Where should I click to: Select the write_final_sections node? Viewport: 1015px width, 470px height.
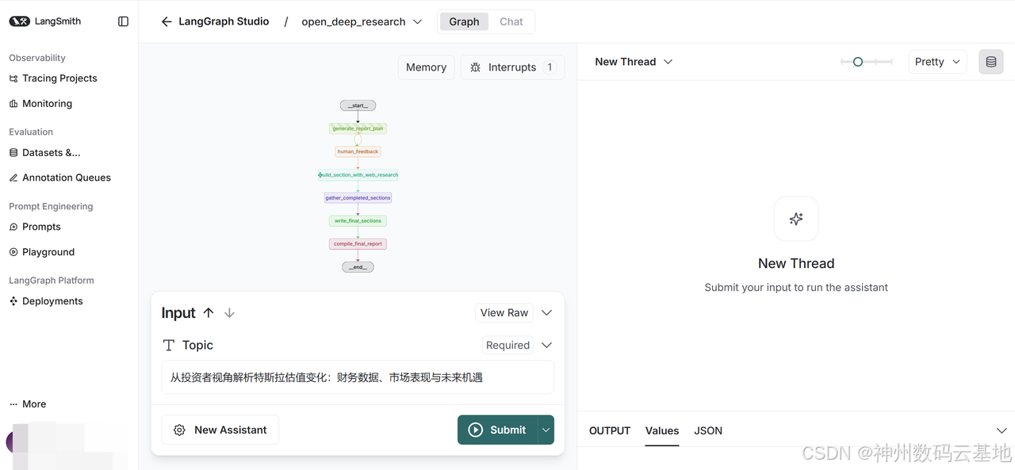[358, 221]
